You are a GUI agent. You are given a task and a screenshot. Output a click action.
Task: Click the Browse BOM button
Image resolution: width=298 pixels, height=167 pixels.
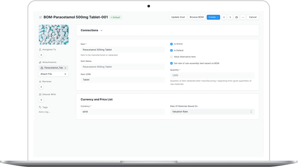197,17
